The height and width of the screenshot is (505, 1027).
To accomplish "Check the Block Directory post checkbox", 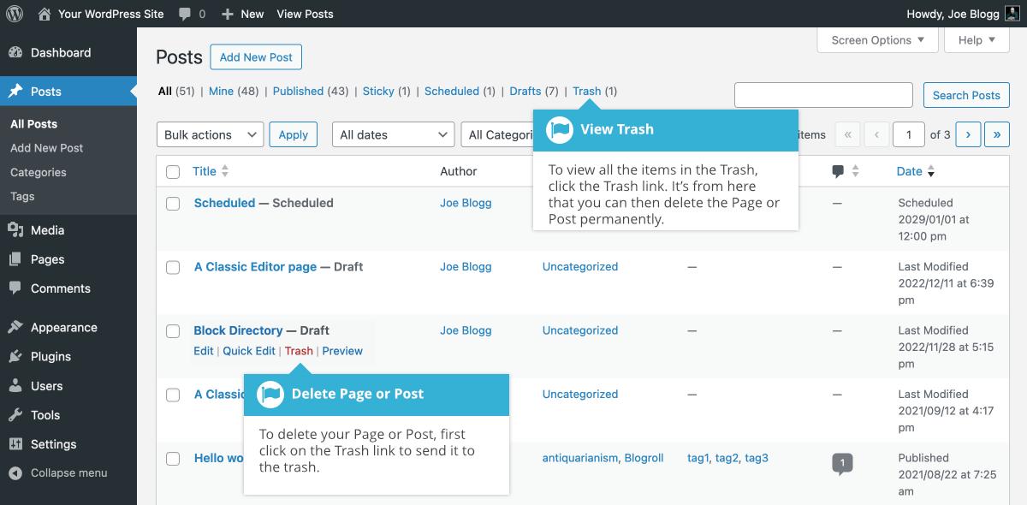I will click(x=173, y=331).
